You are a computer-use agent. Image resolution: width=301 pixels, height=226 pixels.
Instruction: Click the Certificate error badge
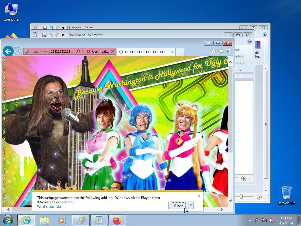[x=98, y=51]
